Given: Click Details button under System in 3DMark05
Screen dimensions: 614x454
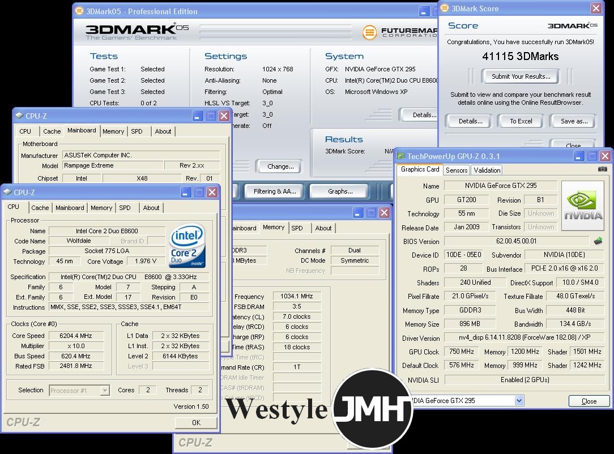Looking at the screenshot, I should point(419,115).
